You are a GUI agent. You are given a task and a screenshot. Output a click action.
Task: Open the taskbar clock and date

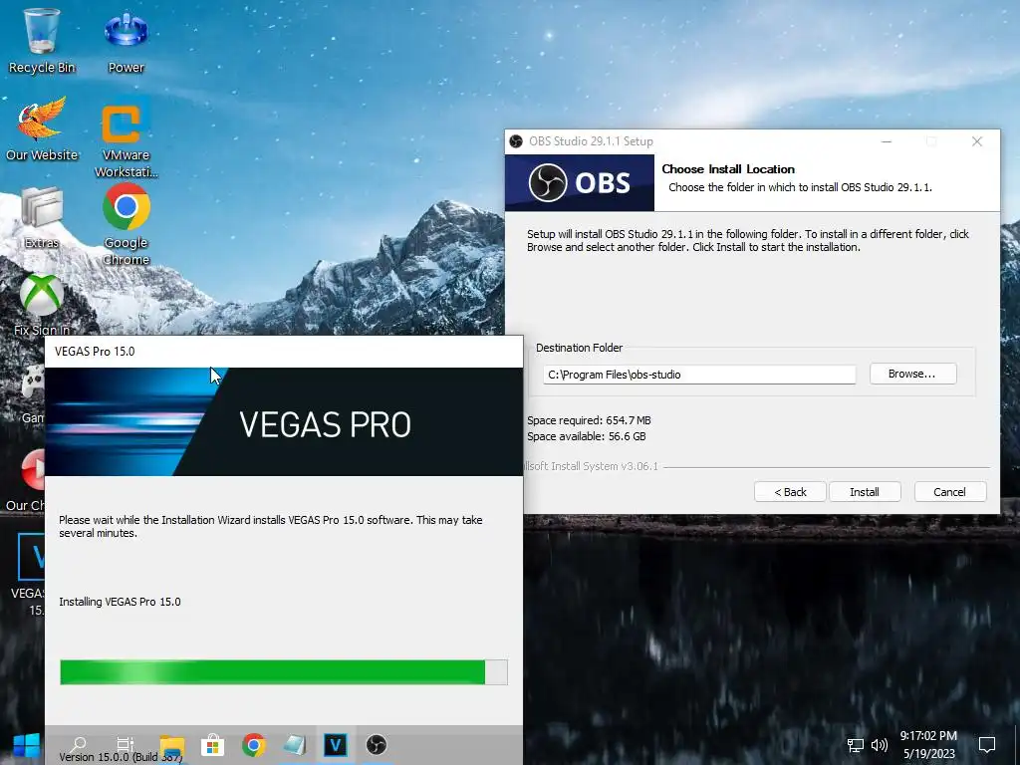(x=929, y=745)
